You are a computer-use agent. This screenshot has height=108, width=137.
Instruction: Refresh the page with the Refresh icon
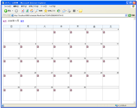pyautogui.click(x=27, y=11)
